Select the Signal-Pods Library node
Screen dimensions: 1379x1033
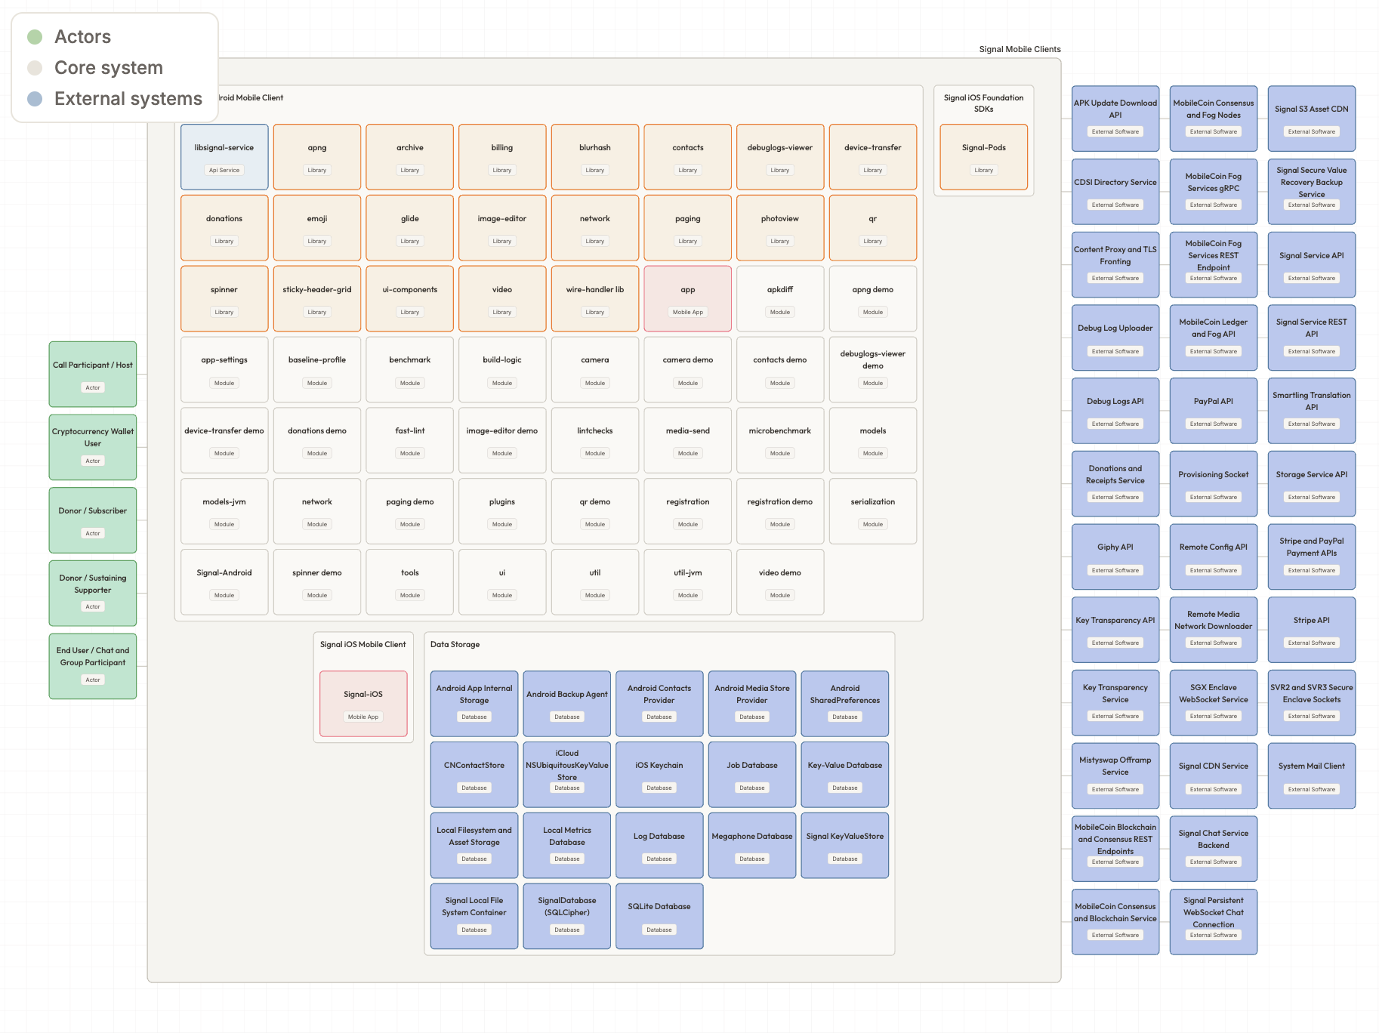pyautogui.click(x=984, y=157)
